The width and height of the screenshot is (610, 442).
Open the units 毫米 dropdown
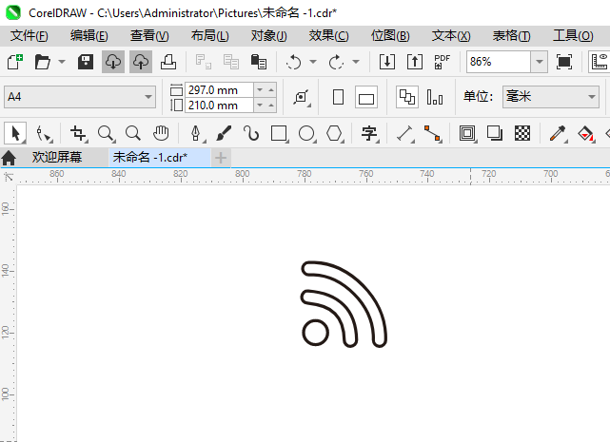pyautogui.click(x=550, y=97)
